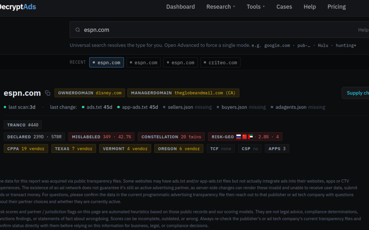Open the VERMONT 4 vendor badge
Viewport: 369px width, 230px height.
tap(125, 149)
